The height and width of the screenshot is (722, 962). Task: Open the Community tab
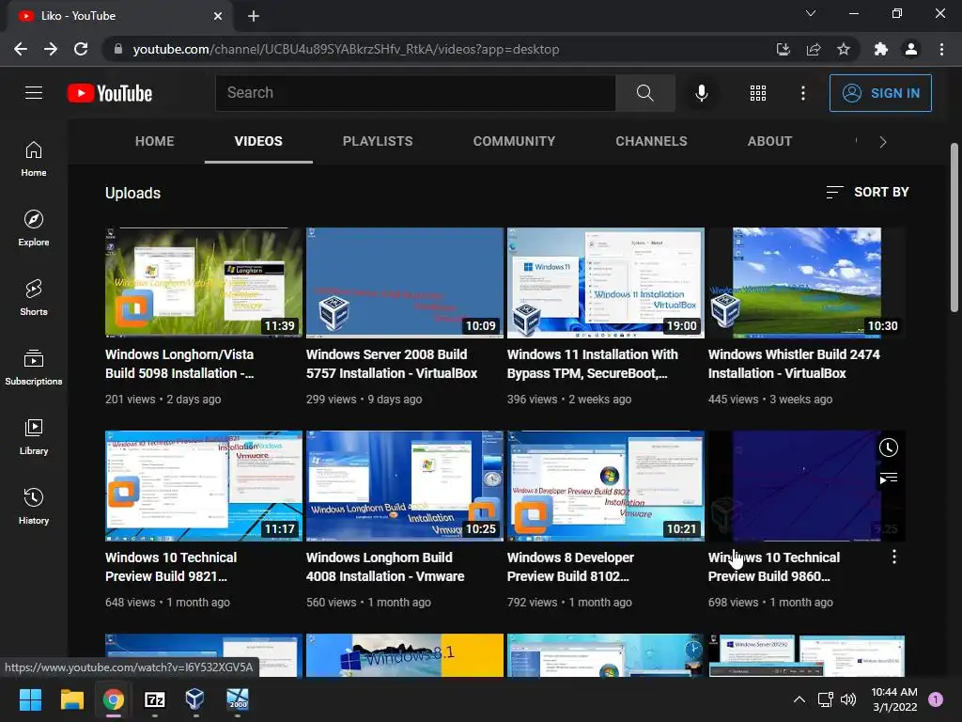click(514, 141)
